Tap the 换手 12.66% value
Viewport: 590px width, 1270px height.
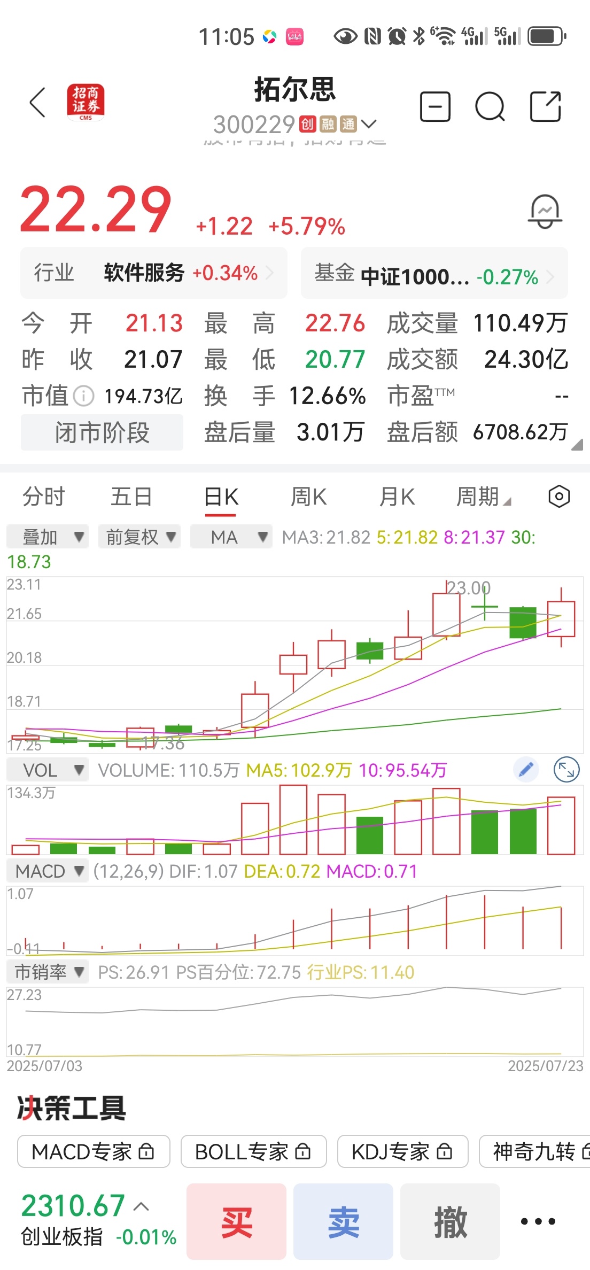[327, 396]
